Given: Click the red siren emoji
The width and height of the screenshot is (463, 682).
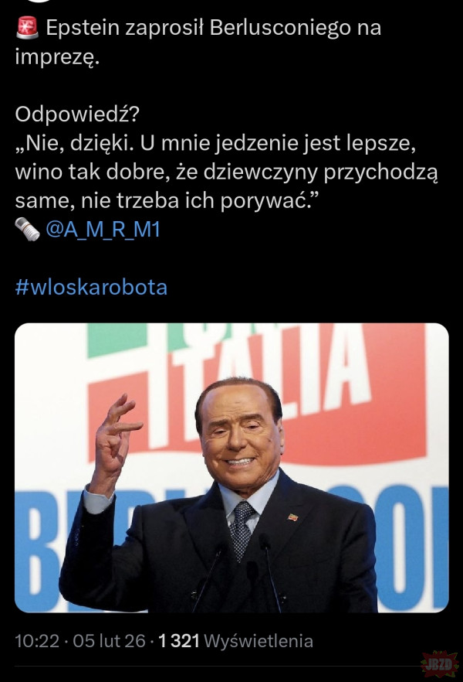Looking at the screenshot, I should (27, 27).
